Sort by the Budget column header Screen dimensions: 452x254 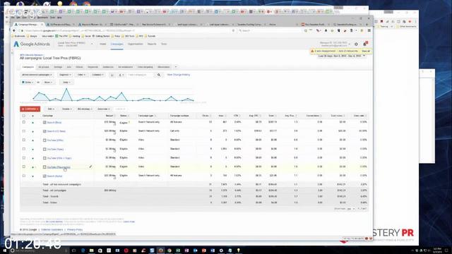109,116
